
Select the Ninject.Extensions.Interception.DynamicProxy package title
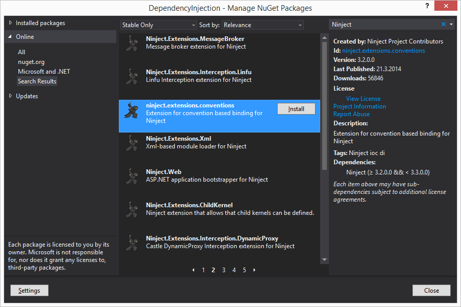tap(212, 238)
